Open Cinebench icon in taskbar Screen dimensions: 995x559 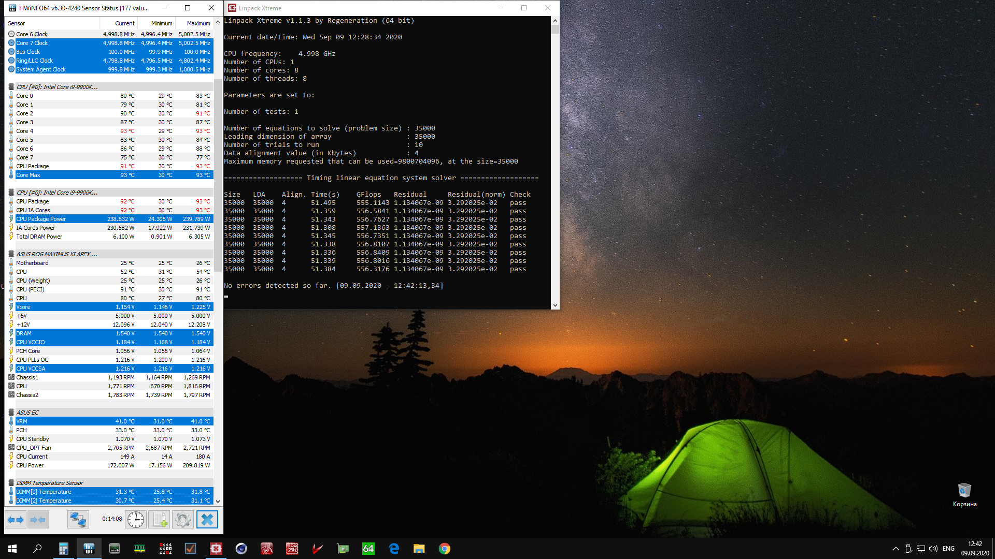[241, 549]
